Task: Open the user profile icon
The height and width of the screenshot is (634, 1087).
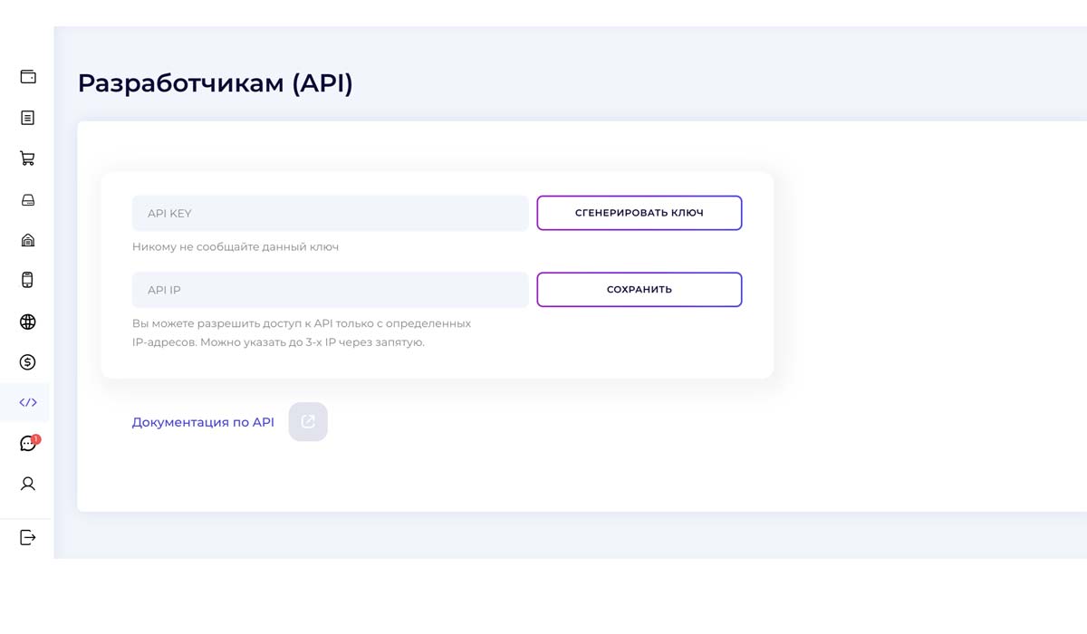Action: pyautogui.click(x=28, y=484)
